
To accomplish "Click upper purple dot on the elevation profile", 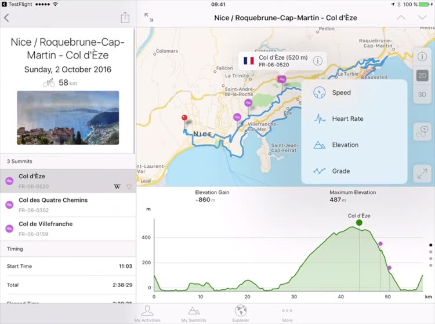I will click(380, 244).
